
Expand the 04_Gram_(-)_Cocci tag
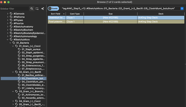(13, 101)
